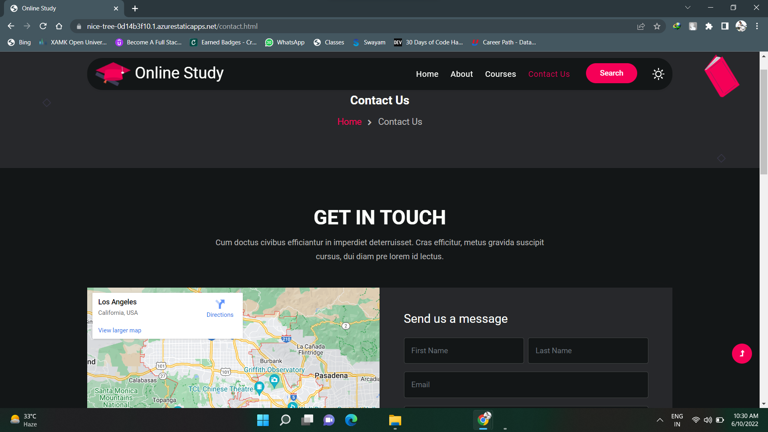Select the Contact Us nav item

click(549, 74)
